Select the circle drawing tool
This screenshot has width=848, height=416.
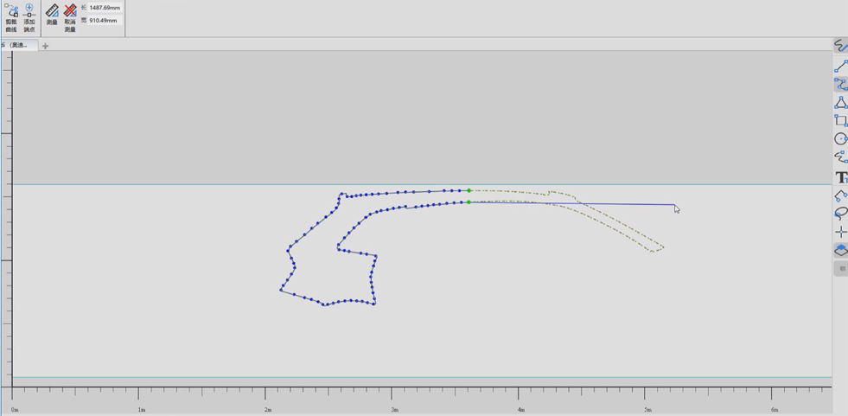[840, 139]
